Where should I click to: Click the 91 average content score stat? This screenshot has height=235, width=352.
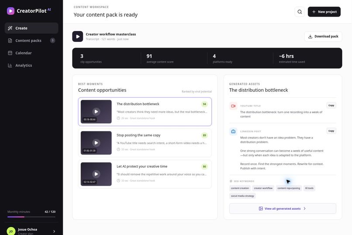[160, 58]
